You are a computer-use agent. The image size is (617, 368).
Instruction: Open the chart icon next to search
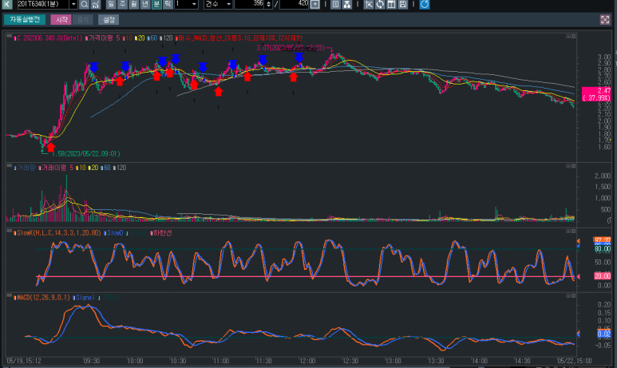tap(96, 5)
